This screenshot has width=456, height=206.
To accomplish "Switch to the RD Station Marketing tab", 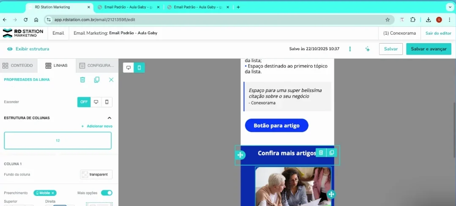I will click(x=59, y=7).
